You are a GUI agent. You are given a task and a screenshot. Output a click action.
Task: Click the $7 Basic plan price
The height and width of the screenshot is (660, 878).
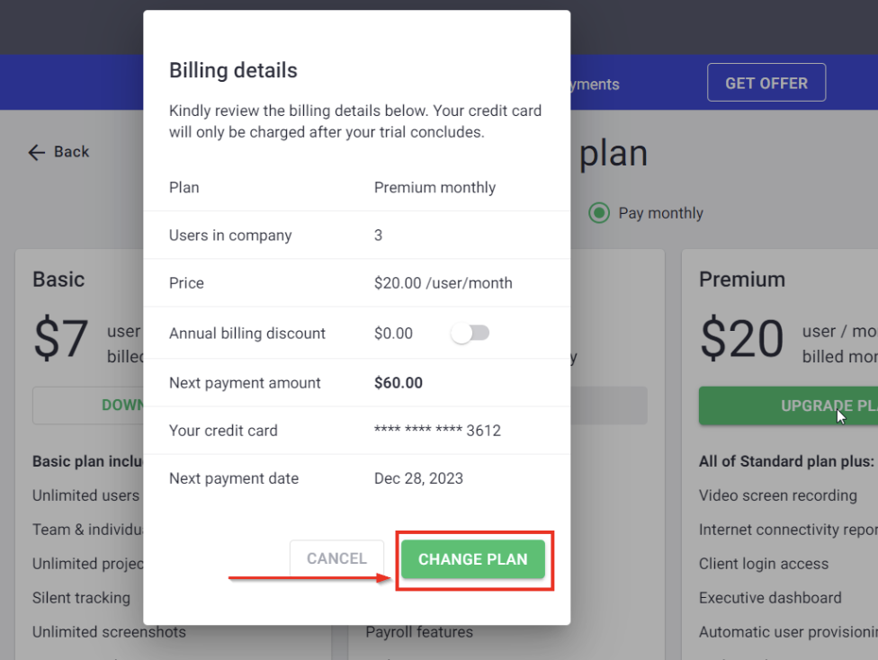(x=60, y=339)
